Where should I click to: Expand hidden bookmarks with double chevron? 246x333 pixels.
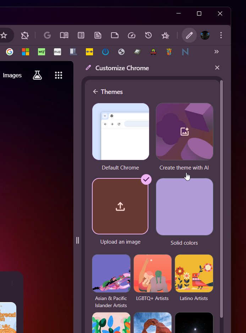tap(216, 52)
